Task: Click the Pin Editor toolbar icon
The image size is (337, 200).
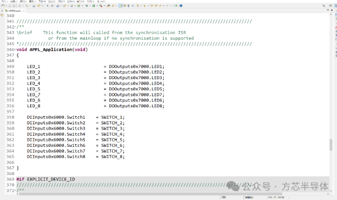Action: [175, 6]
